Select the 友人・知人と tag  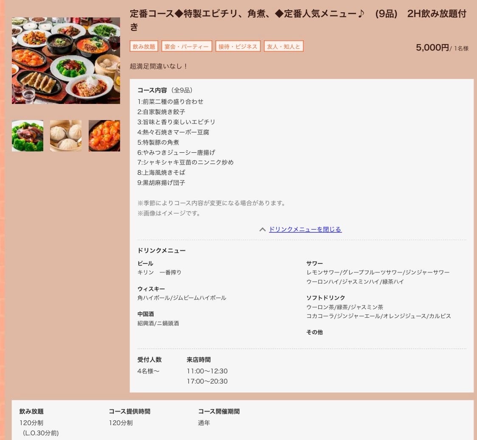click(283, 47)
